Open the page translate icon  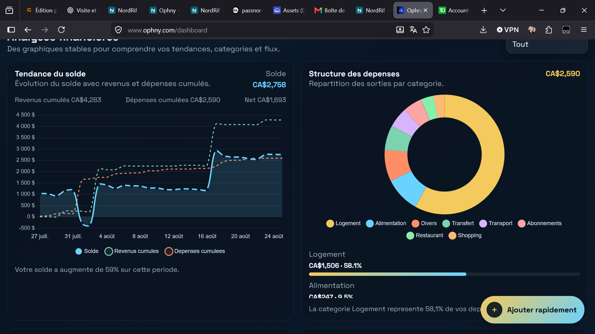[x=413, y=30]
